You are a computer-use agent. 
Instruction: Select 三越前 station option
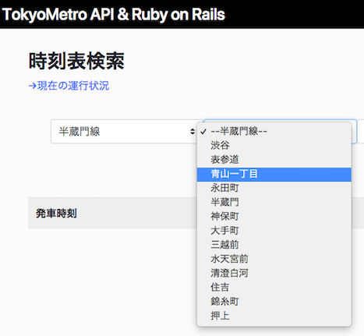tap(274, 245)
